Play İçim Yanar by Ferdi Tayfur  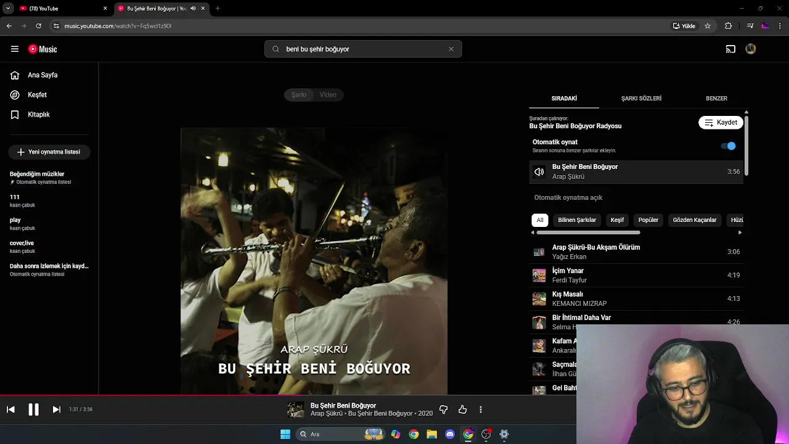coord(636,275)
